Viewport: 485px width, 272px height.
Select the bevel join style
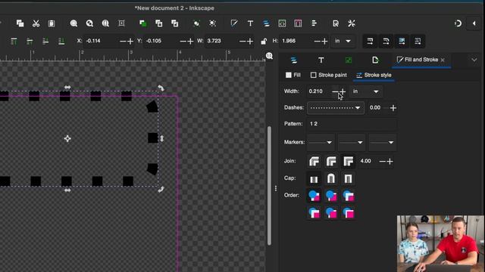tap(314, 161)
